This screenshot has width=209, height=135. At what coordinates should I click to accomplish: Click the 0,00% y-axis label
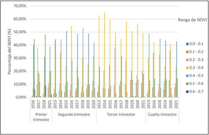pos(21,97)
